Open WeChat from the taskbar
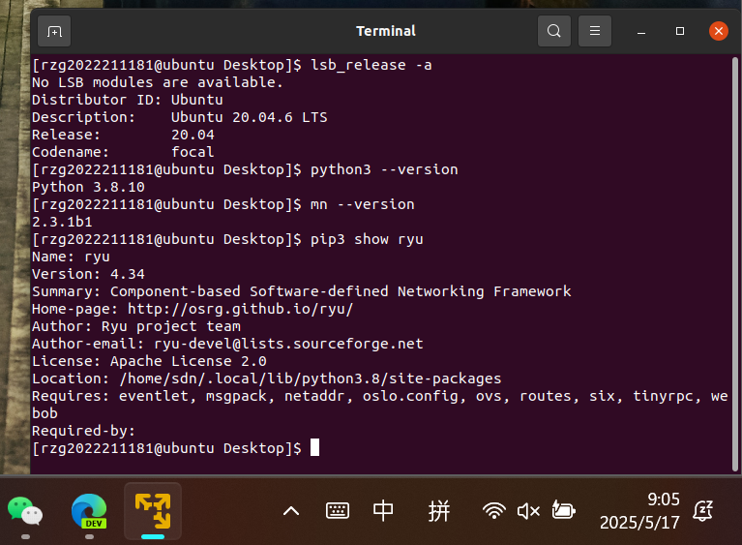 pyautogui.click(x=25, y=510)
